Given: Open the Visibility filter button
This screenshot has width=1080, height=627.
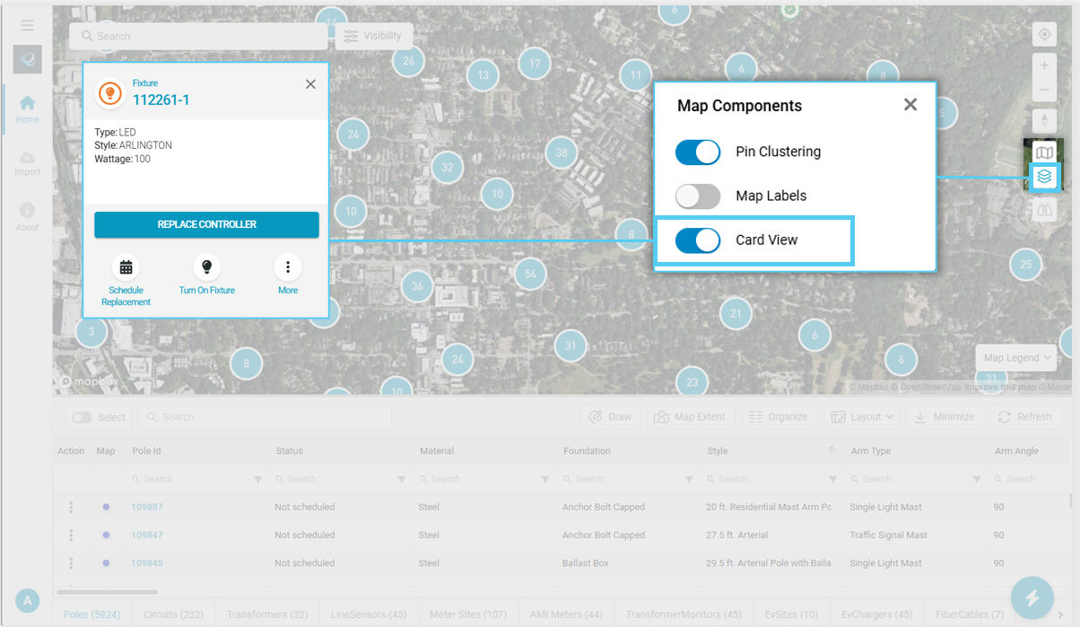Looking at the screenshot, I should coord(373,36).
